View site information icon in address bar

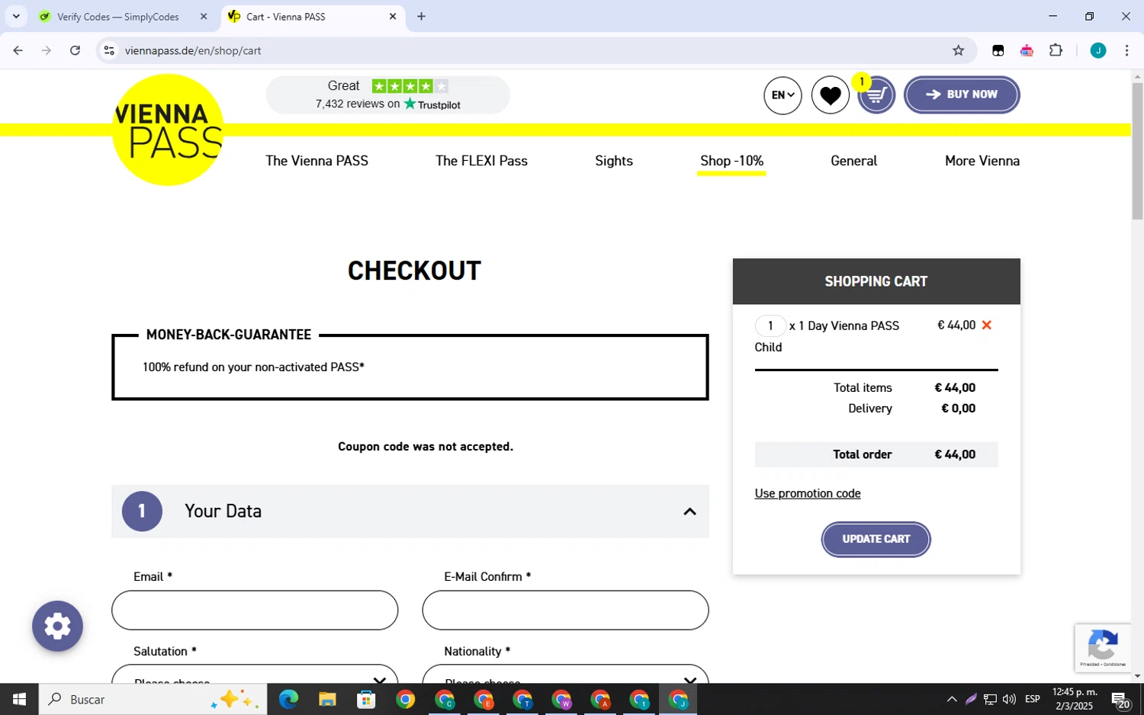click(x=109, y=51)
